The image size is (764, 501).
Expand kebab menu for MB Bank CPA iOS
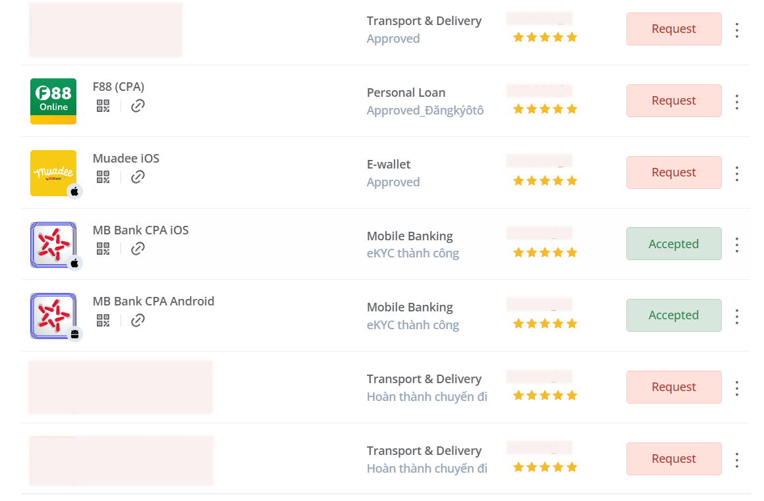(x=737, y=244)
